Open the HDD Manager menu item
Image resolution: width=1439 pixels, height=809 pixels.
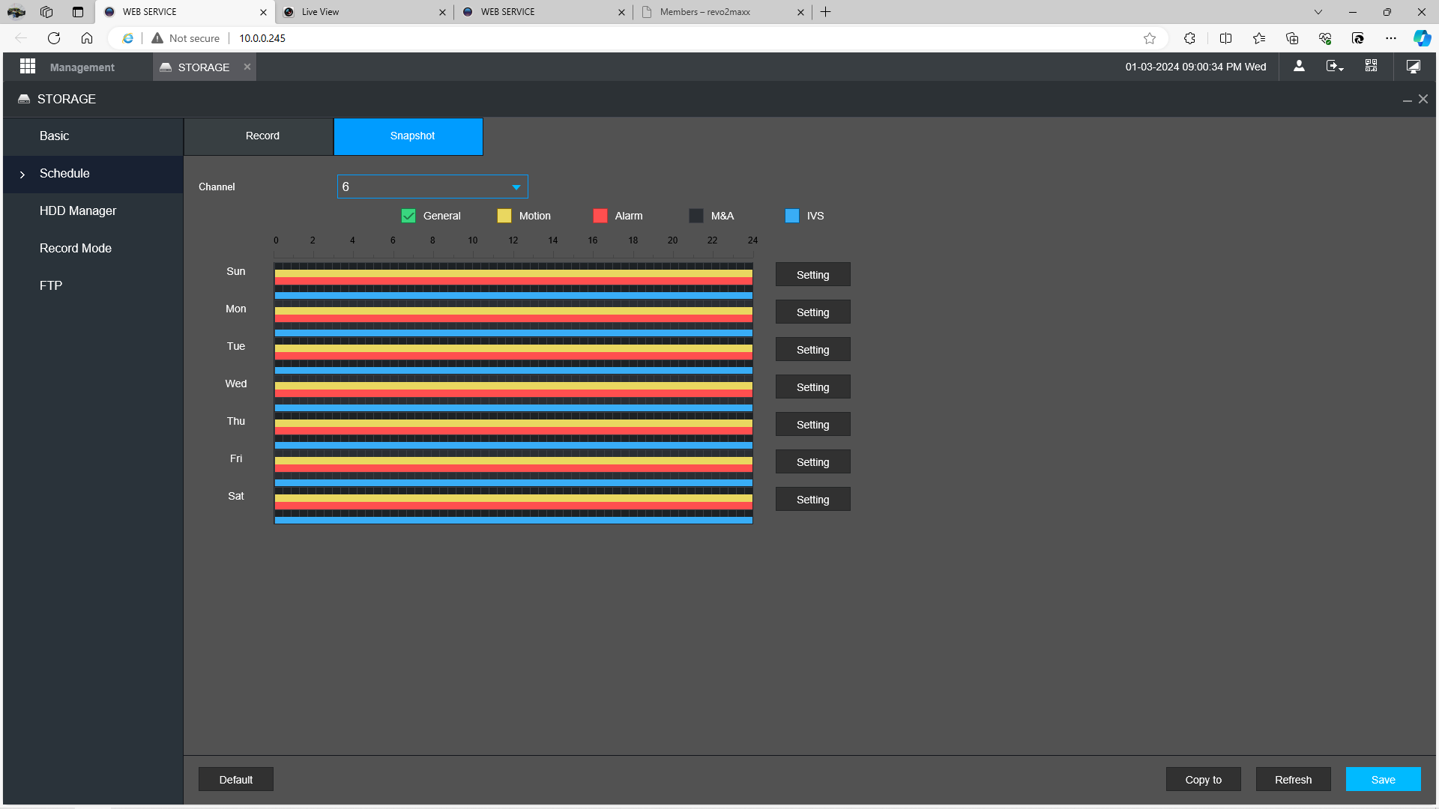(93, 211)
